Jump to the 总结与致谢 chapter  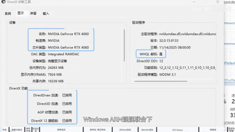tap(231, 130)
